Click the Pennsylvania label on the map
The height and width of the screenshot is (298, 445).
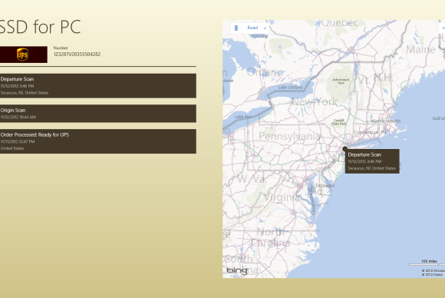[x=289, y=136]
